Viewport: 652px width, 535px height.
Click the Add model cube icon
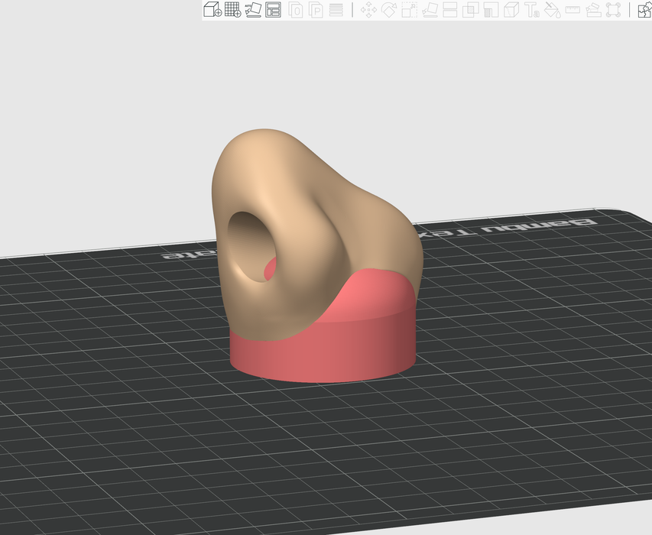pyautogui.click(x=212, y=10)
